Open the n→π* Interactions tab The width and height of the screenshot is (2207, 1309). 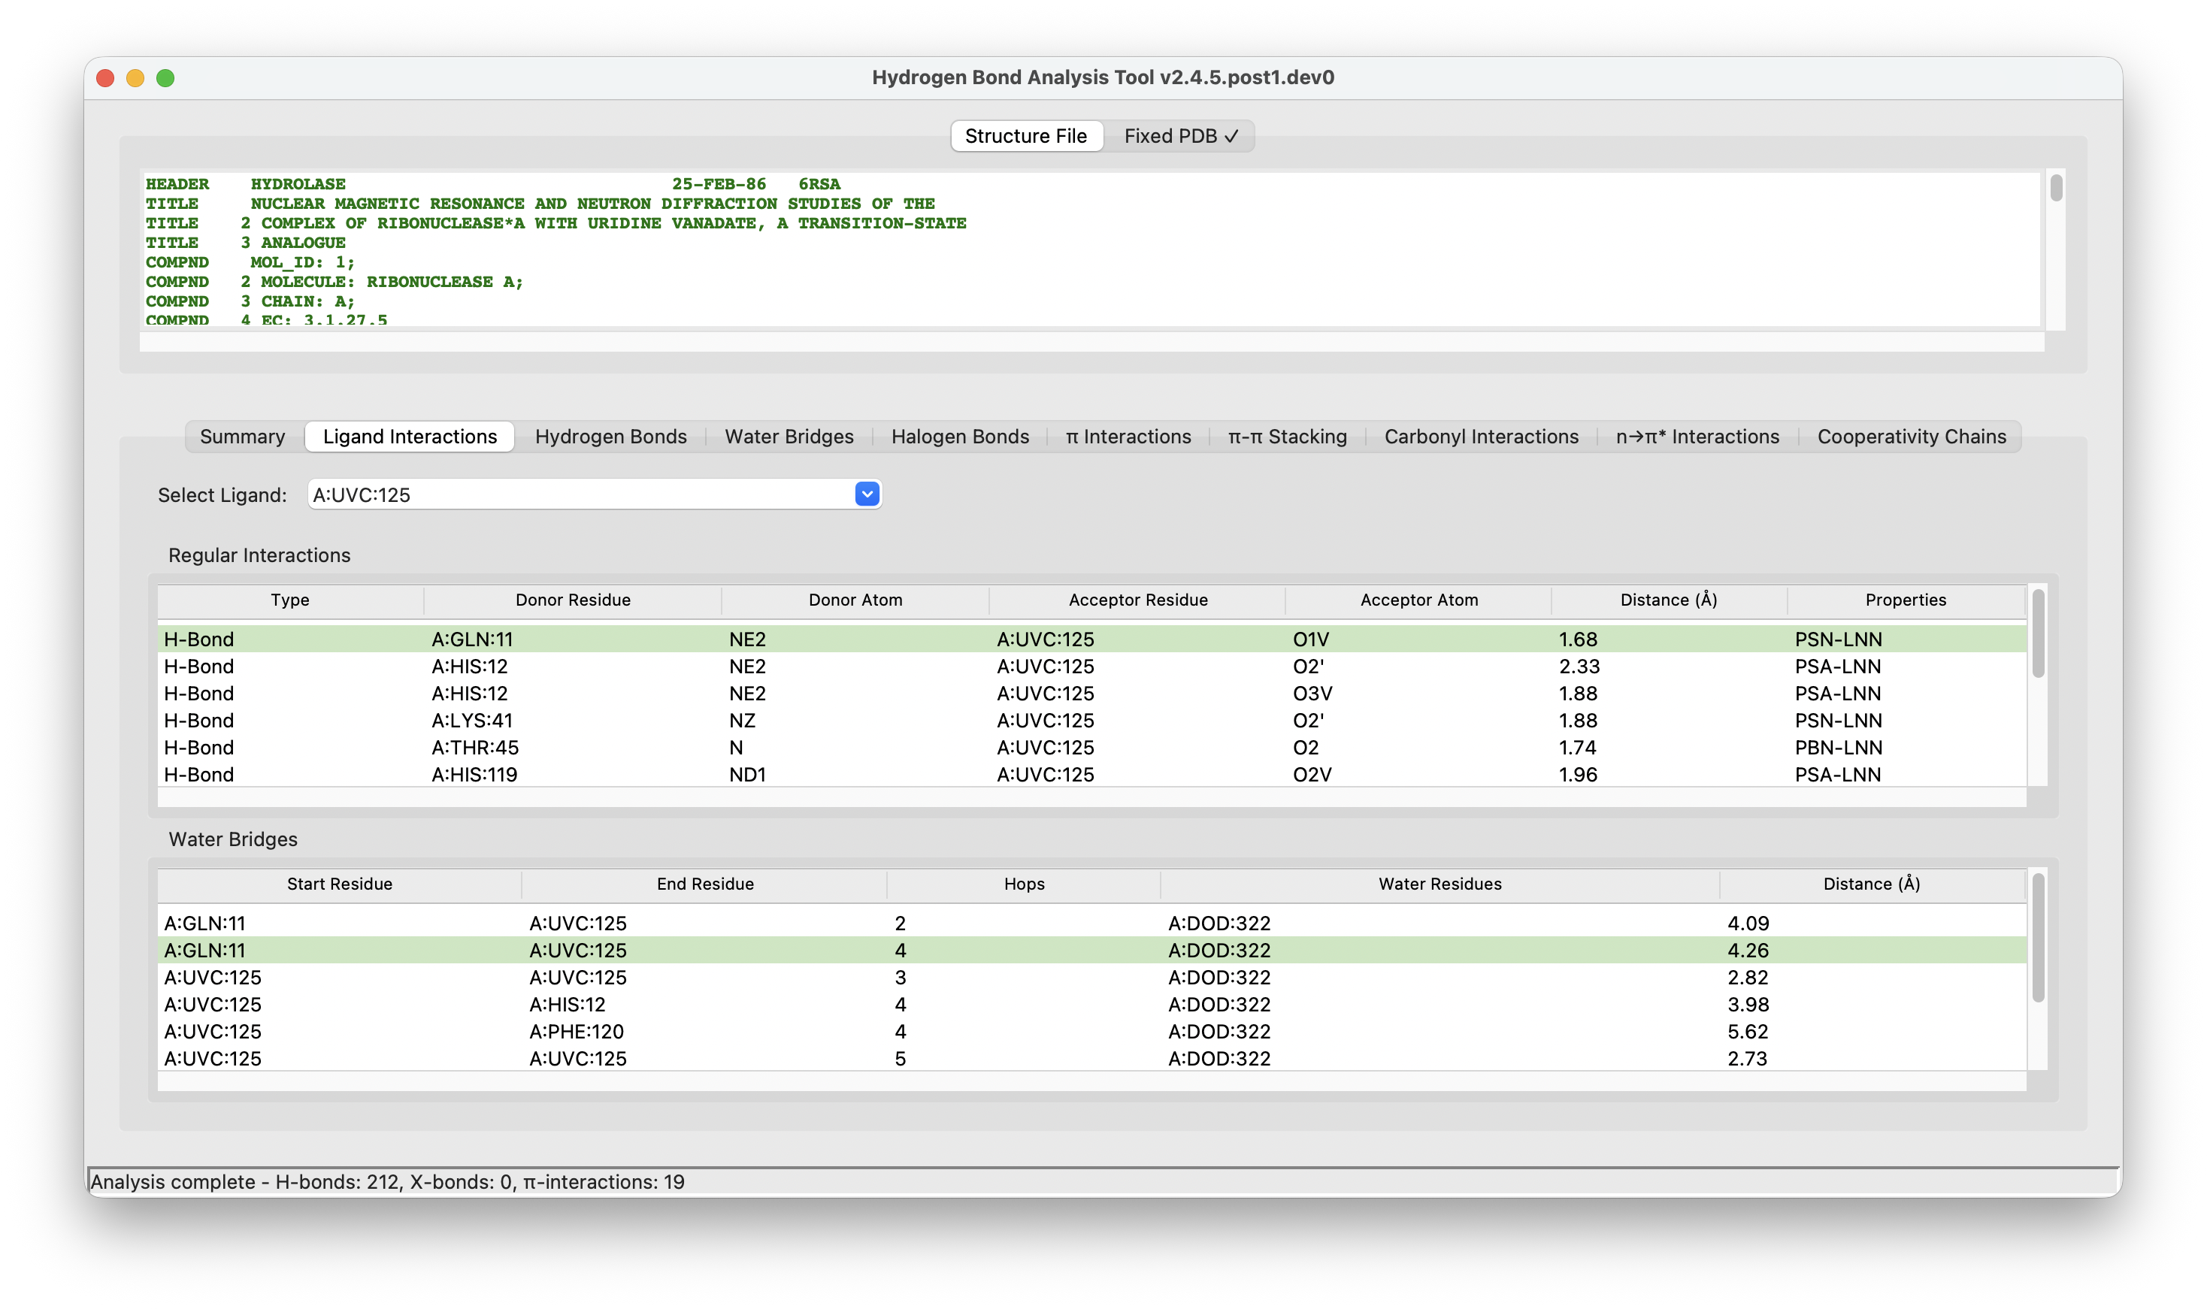tap(1697, 437)
